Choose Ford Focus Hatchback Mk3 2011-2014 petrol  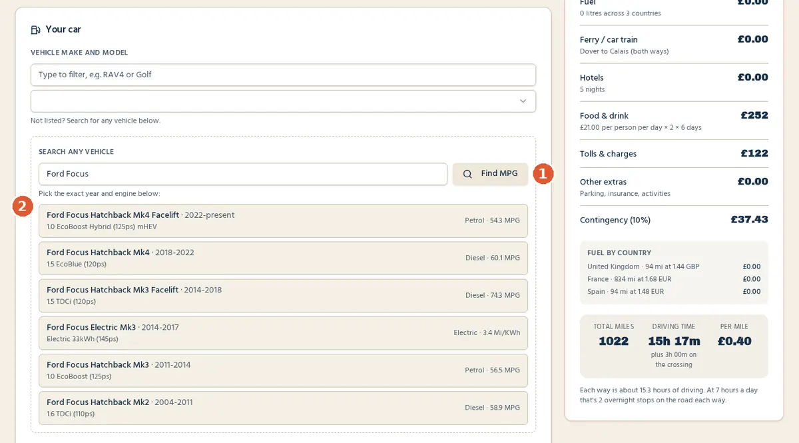(x=283, y=370)
